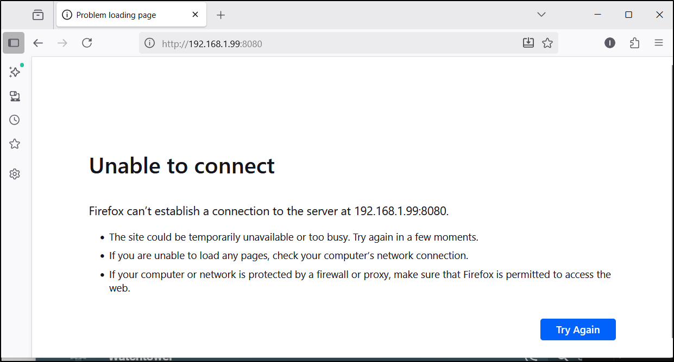Click the reload page icon
Viewport: 674px width, 362px height.
pos(87,43)
